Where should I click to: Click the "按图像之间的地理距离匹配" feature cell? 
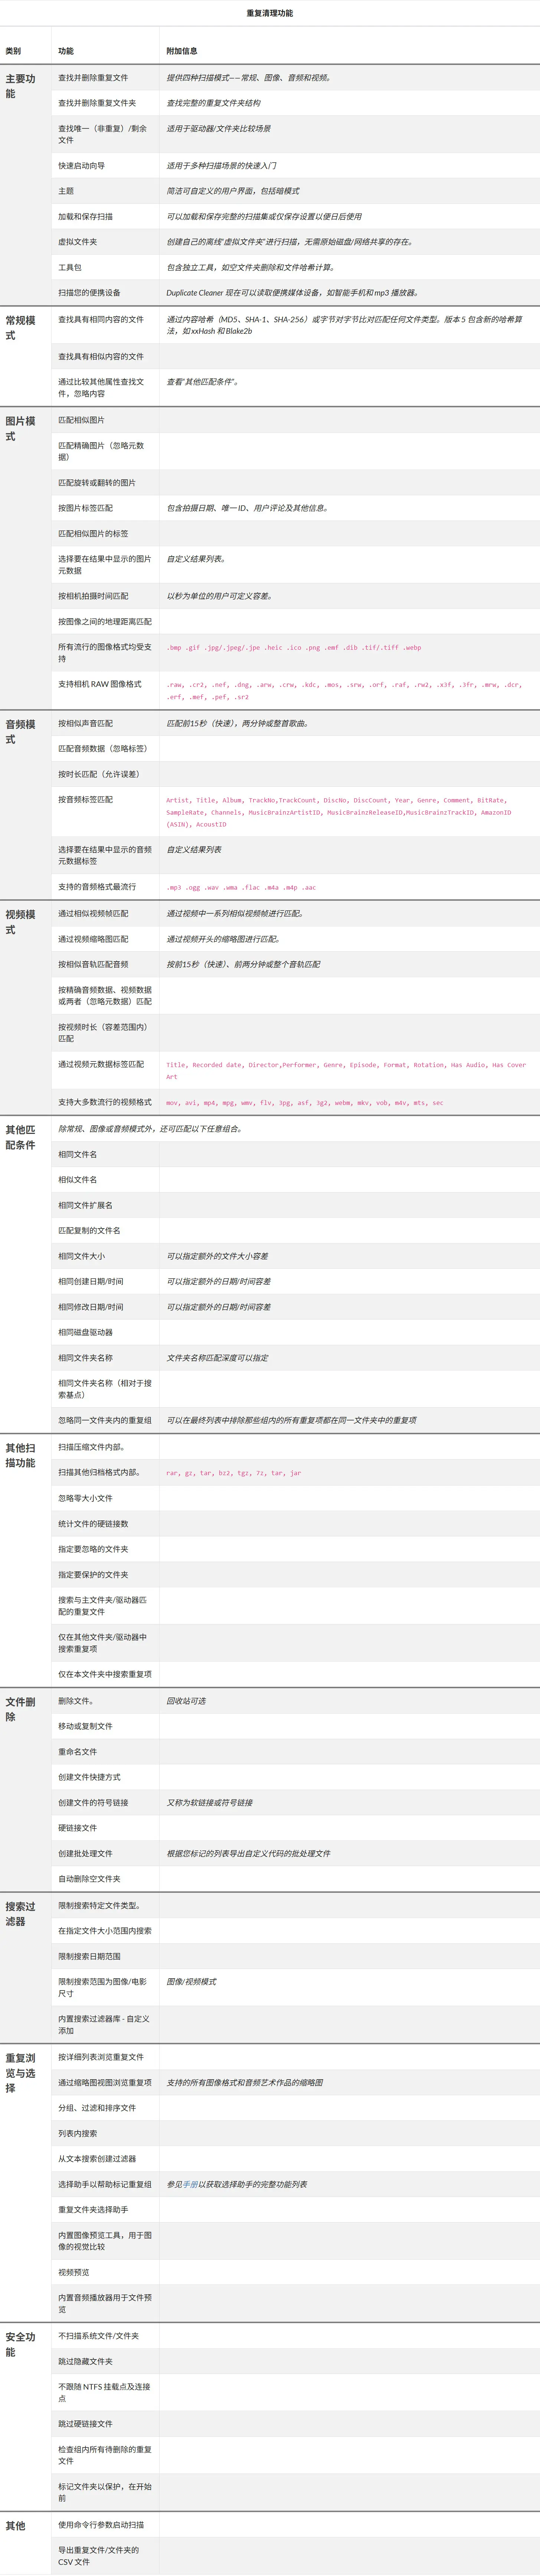(105, 622)
